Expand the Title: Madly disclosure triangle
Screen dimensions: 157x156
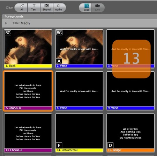pyautogui.click(x=6, y=23)
